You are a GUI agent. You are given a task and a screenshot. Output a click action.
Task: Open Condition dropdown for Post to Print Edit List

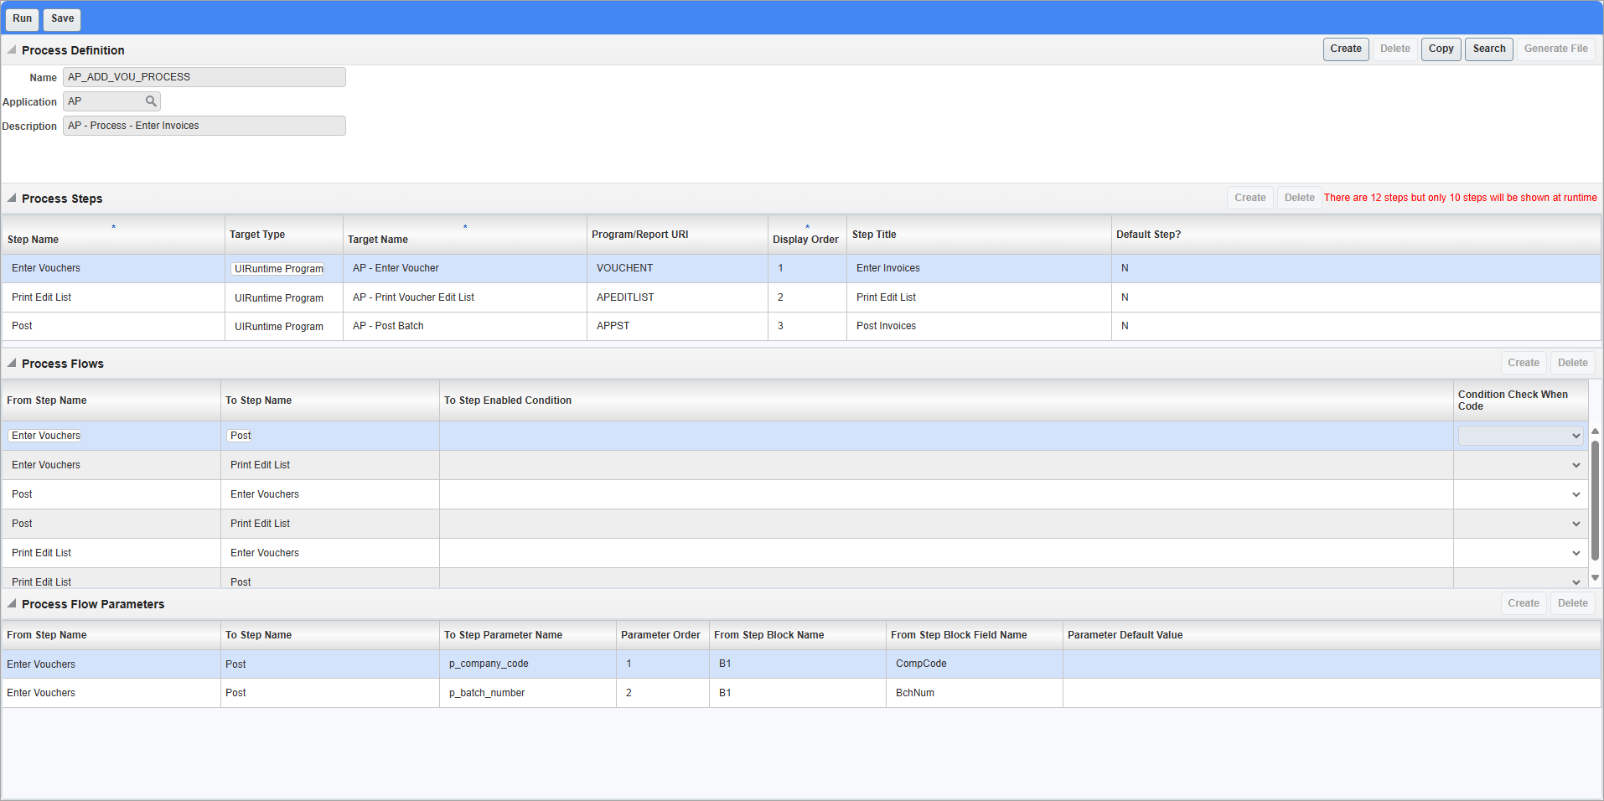[x=1576, y=524]
